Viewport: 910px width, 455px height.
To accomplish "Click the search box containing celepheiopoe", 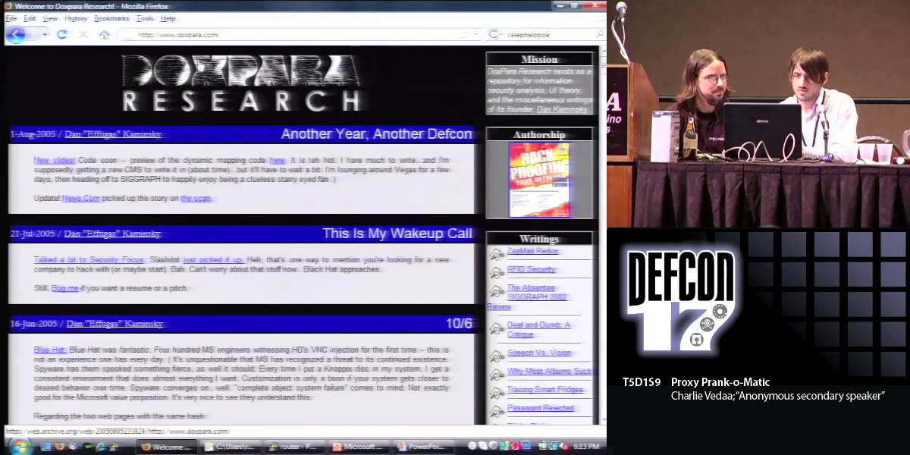I will (x=548, y=34).
